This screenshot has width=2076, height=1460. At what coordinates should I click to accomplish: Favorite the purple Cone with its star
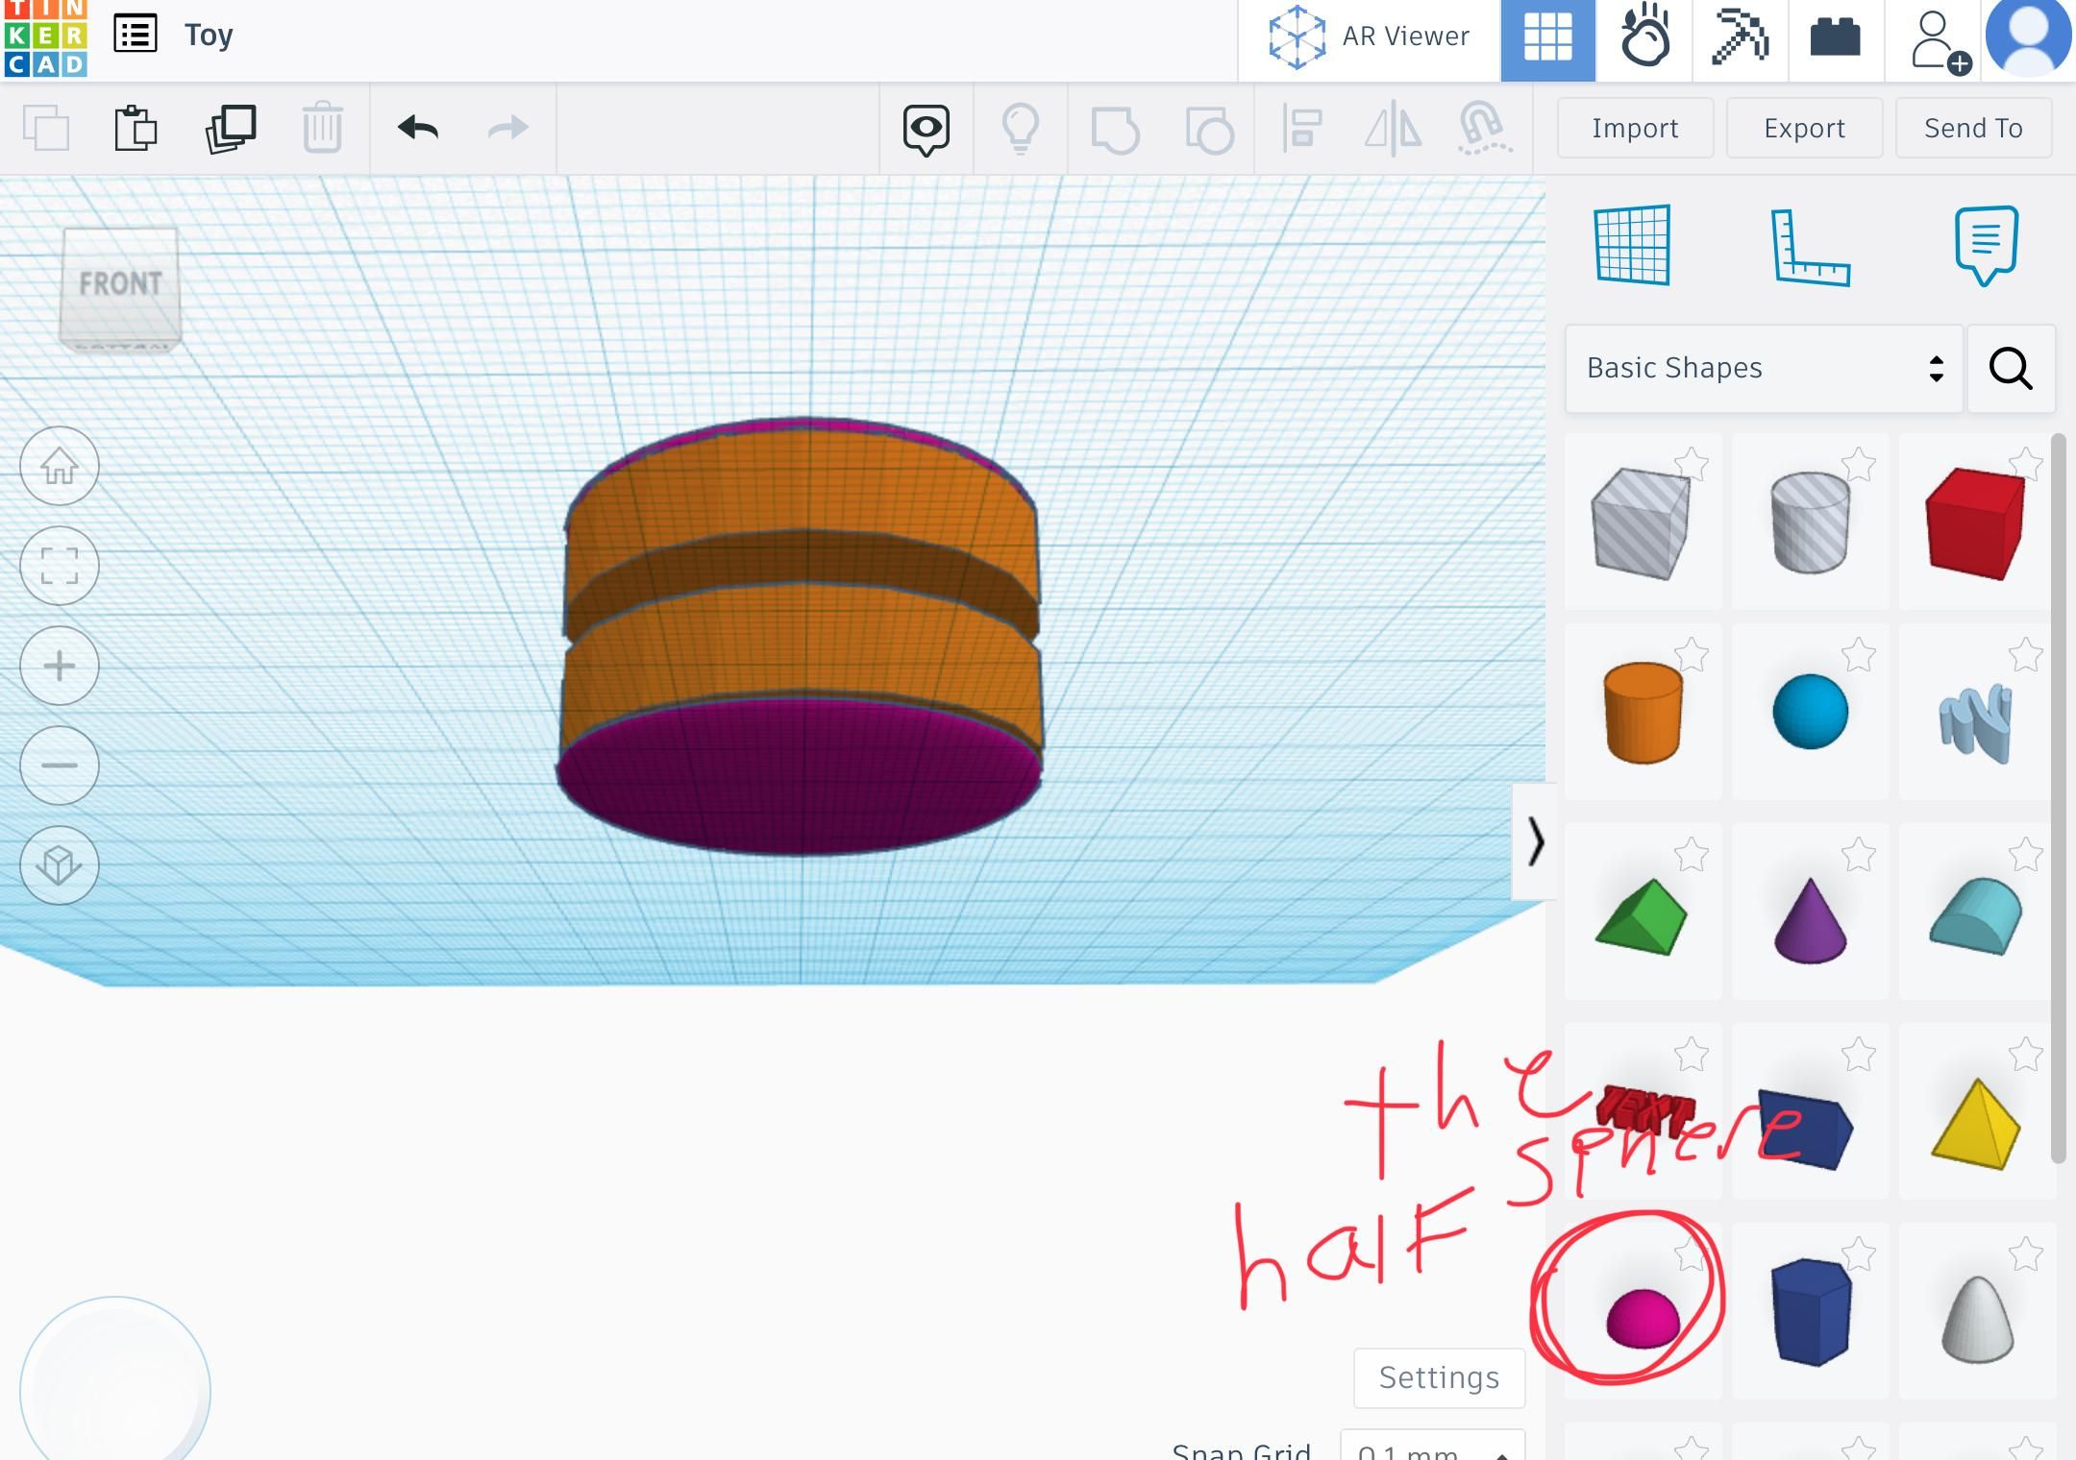pyautogui.click(x=1859, y=855)
